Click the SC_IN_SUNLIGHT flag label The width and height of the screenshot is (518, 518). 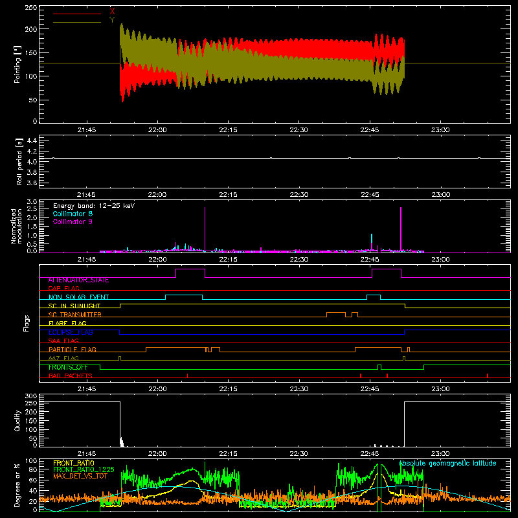click(x=74, y=306)
